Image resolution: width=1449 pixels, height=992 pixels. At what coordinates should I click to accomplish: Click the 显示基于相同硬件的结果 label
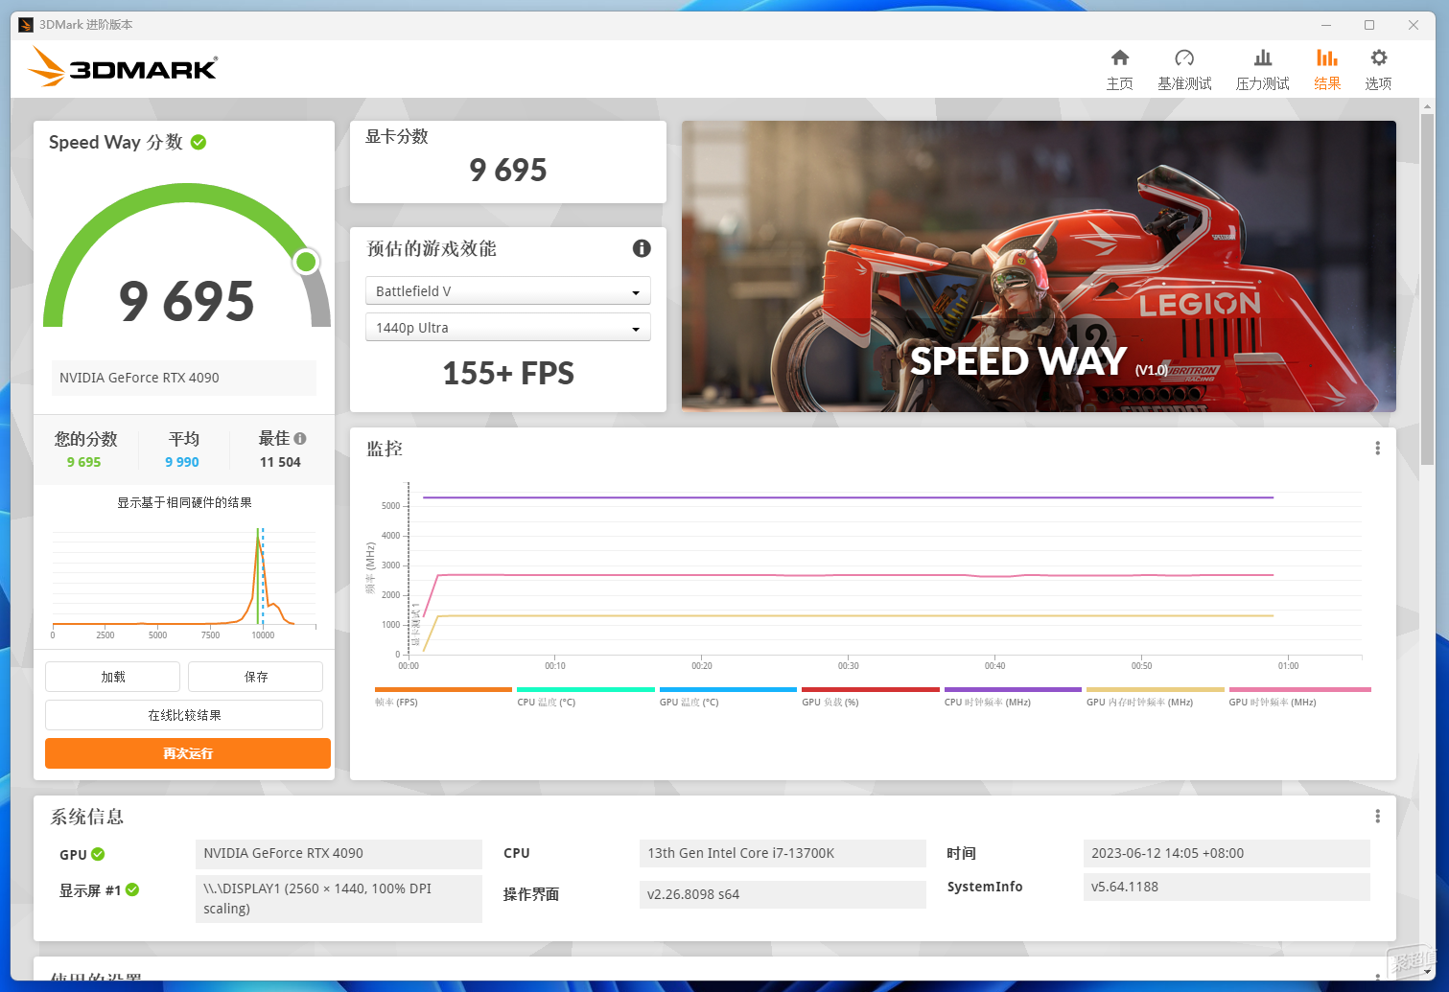click(x=184, y=502)
